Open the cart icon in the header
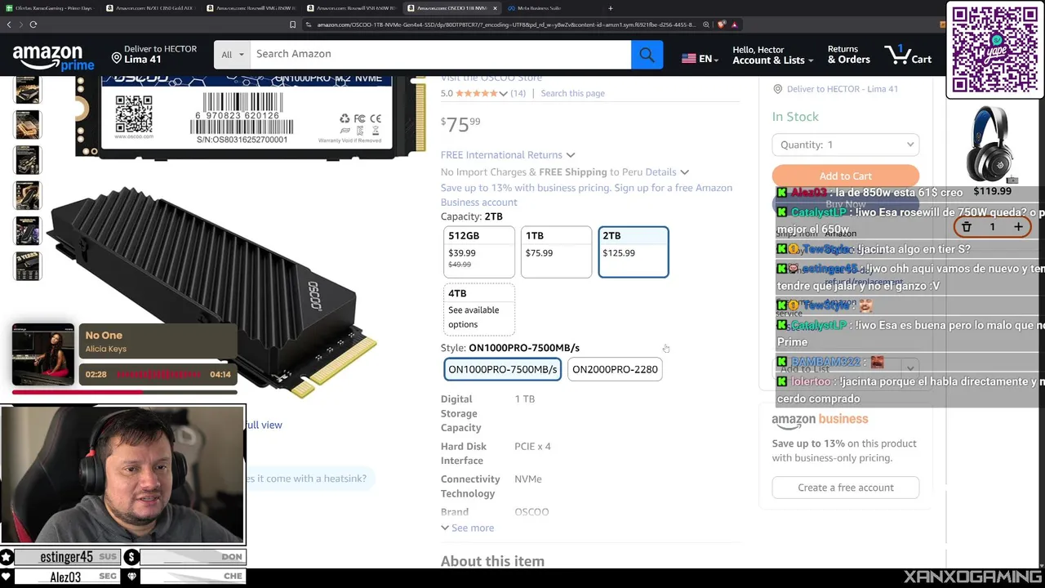Viewport: 1045px width, 588px height. [x=908, y=55]
